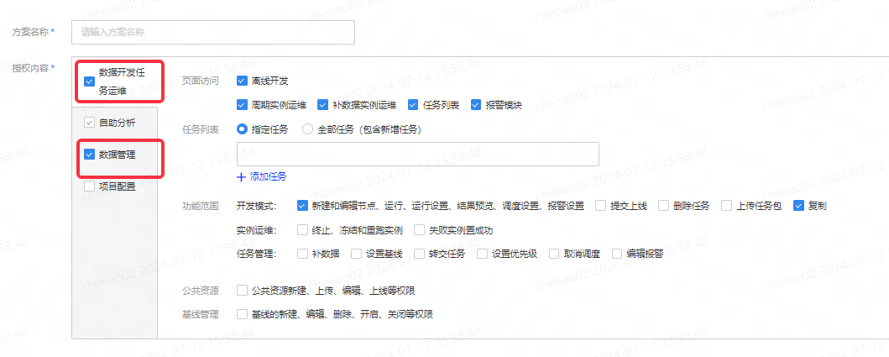The width and height of the screenshot is (889, 357).
Task: Click the 公共资源 section label
Action: 200,291
